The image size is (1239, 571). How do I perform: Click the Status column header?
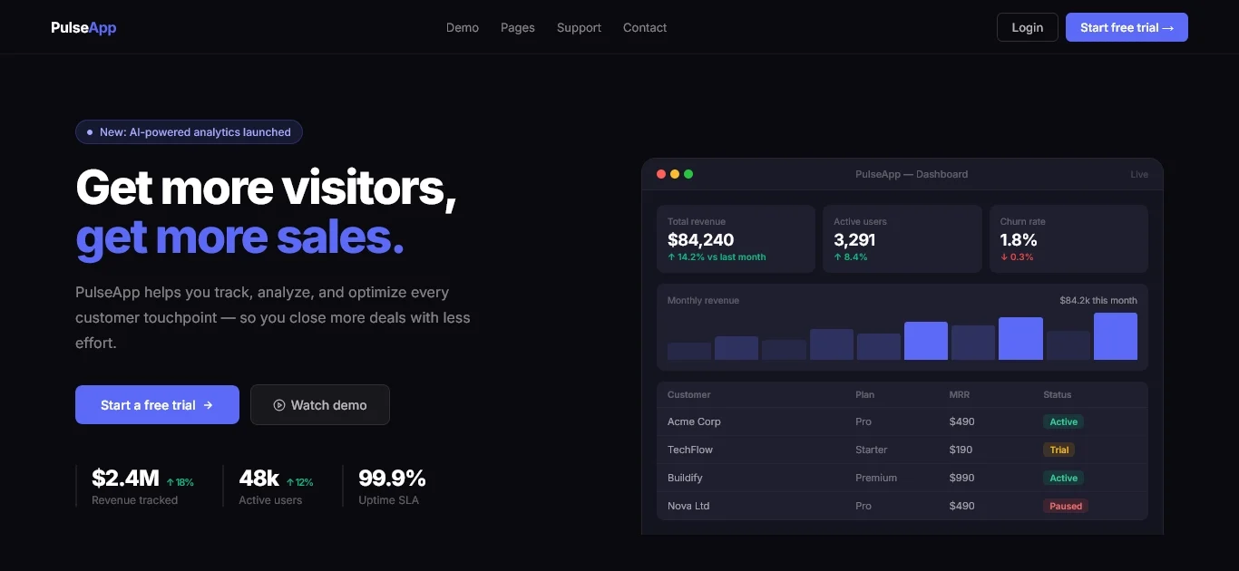(1058, 394)
